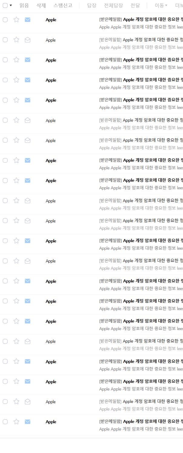Click 읽음 to mark as read
The width and height of the screenshot is (183, 453).
[x=24, y=5]
